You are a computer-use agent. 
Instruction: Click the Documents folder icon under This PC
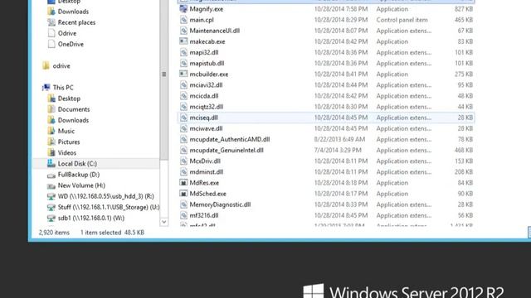(51, 109)
